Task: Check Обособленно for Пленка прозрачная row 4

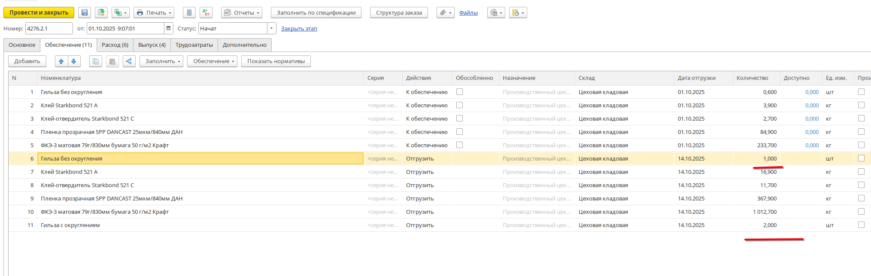Action: 459,132
